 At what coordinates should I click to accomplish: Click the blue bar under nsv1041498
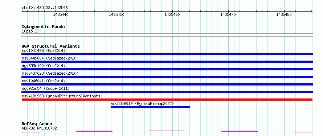pos(167,54)
